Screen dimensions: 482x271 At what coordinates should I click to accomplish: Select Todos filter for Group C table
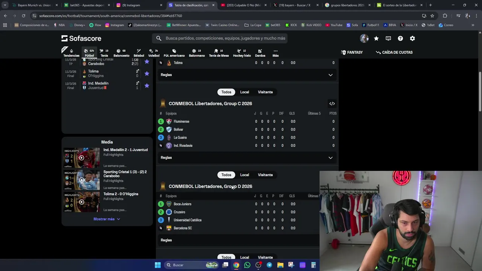pos(226,92)
